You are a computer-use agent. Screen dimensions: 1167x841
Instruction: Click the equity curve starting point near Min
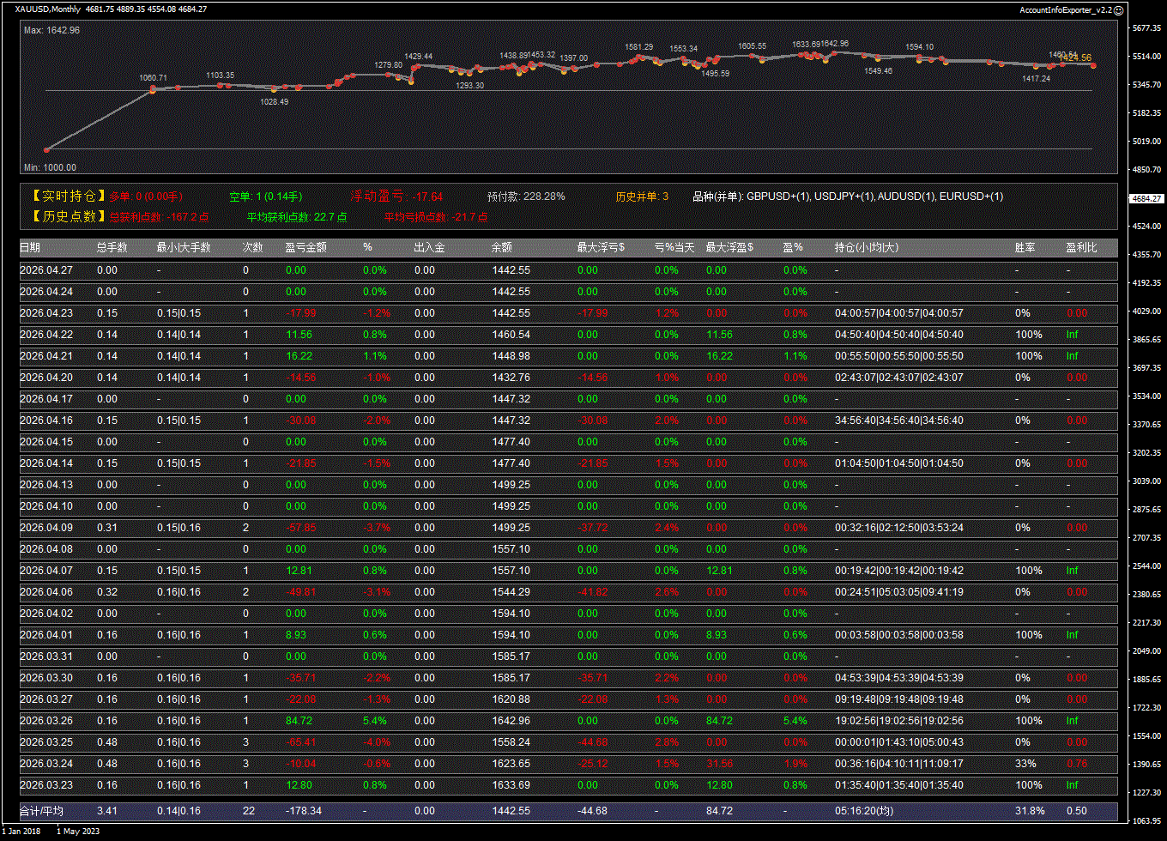[47, 149]
